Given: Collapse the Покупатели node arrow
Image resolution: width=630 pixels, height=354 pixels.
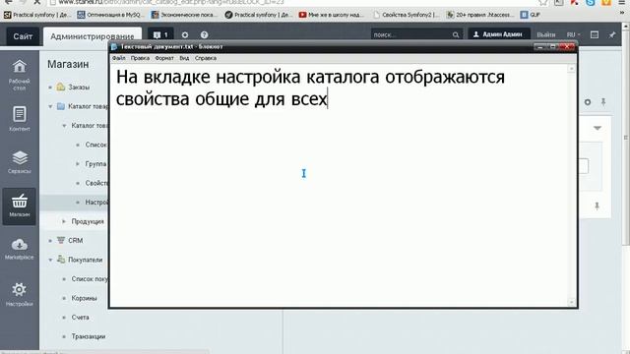Looking at the screenshot, I should tap(50, 260).
